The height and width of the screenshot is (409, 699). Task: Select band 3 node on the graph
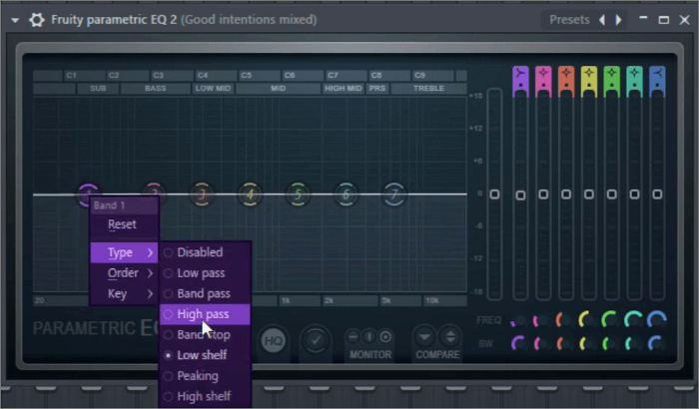point(202,195)
